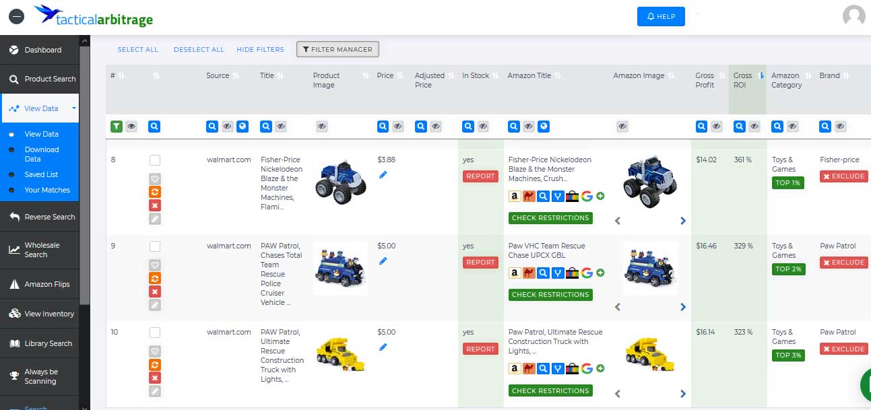871x410 pixels.
Task: Click the globe icon under Source column
Action: click(x=243, y=126)
